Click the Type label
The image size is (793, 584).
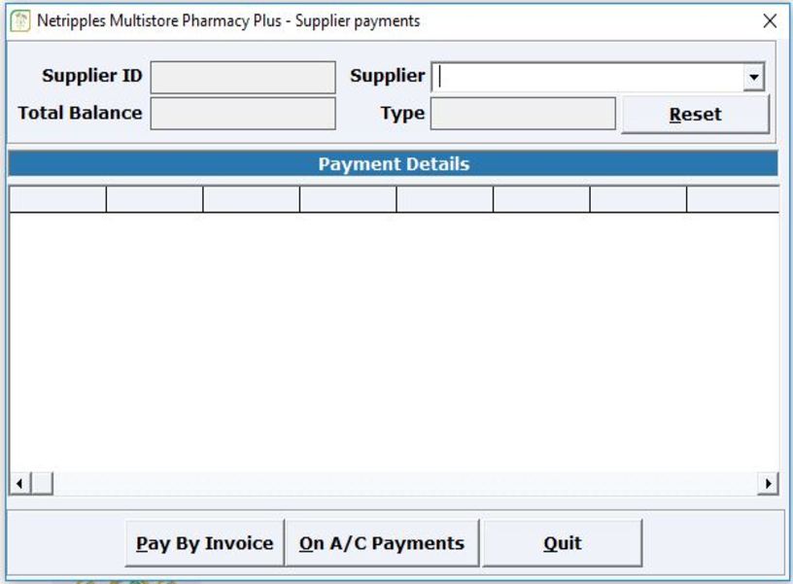tap(402, 114)
